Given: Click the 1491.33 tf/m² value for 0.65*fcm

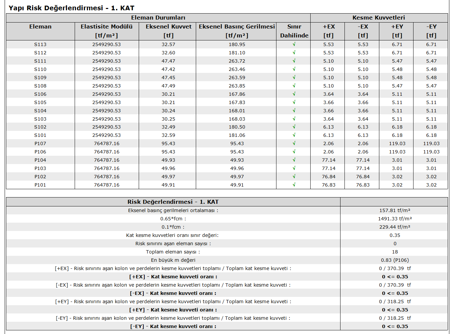Looking at the screenshot, I should [395, 219].
